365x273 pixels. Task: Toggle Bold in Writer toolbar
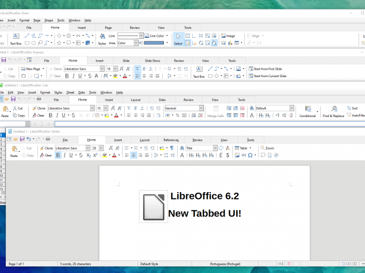58,155
